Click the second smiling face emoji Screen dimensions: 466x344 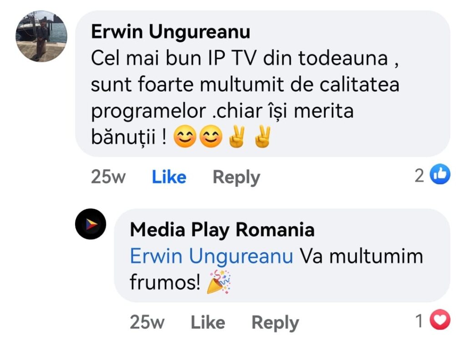pos(211,137)
